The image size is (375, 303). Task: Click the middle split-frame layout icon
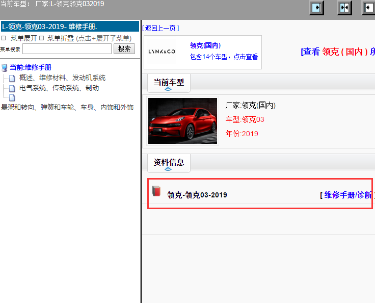(x=344, y=8)
